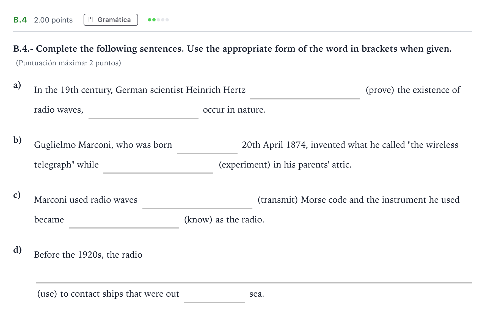The width and height of the screenshot is (485, 323).
Task: Click the 'Puntuación máxima' note
Action: tap(68, 63)
